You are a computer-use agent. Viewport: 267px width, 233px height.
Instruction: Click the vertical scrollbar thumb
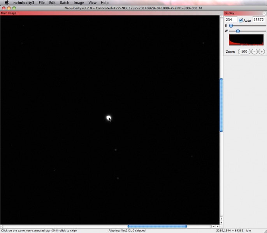(221, 105)
